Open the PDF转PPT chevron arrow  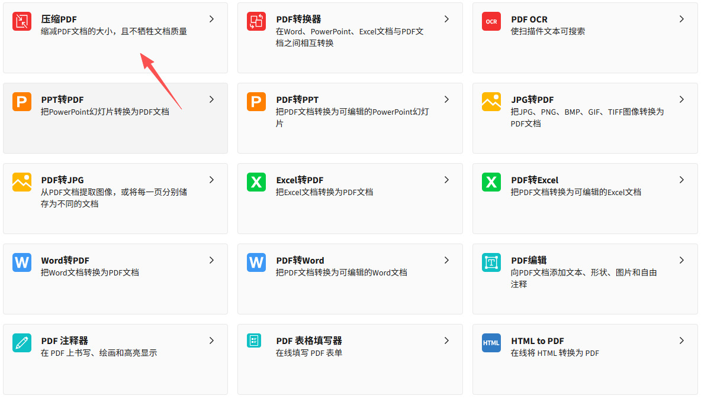tap(446, 99)
